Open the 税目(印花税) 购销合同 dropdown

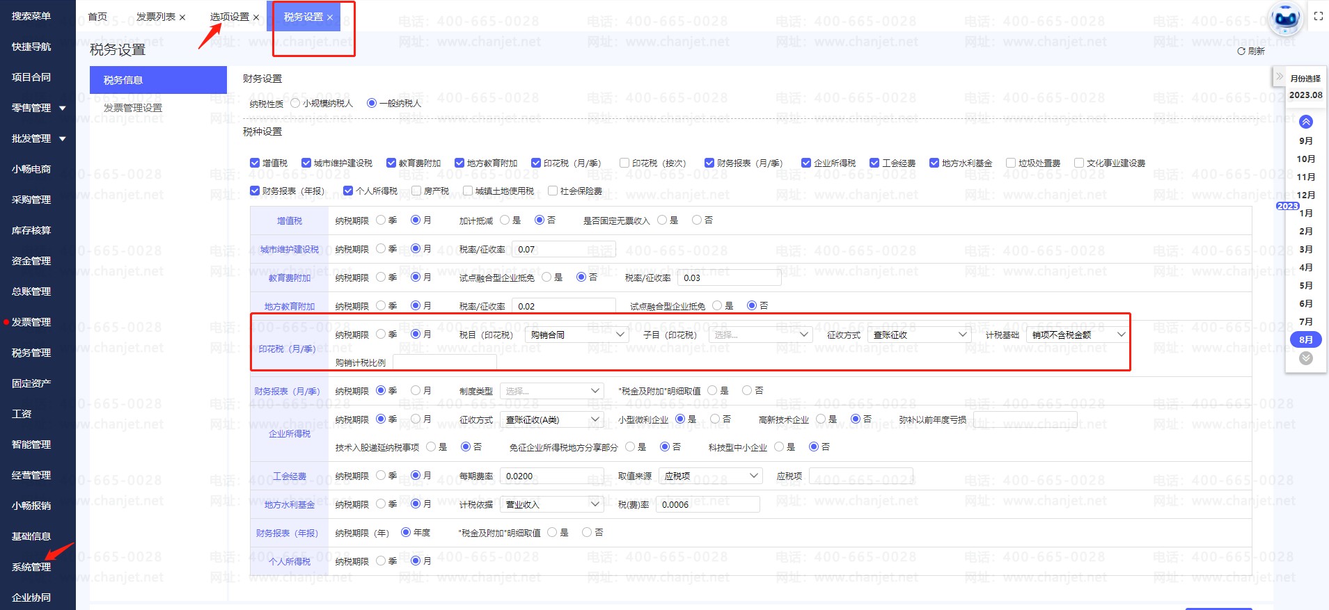(577, 335)
